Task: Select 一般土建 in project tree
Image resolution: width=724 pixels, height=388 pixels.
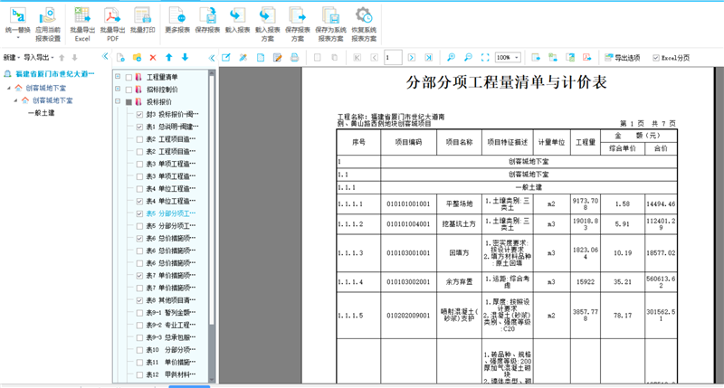Action: click(41, 112)
